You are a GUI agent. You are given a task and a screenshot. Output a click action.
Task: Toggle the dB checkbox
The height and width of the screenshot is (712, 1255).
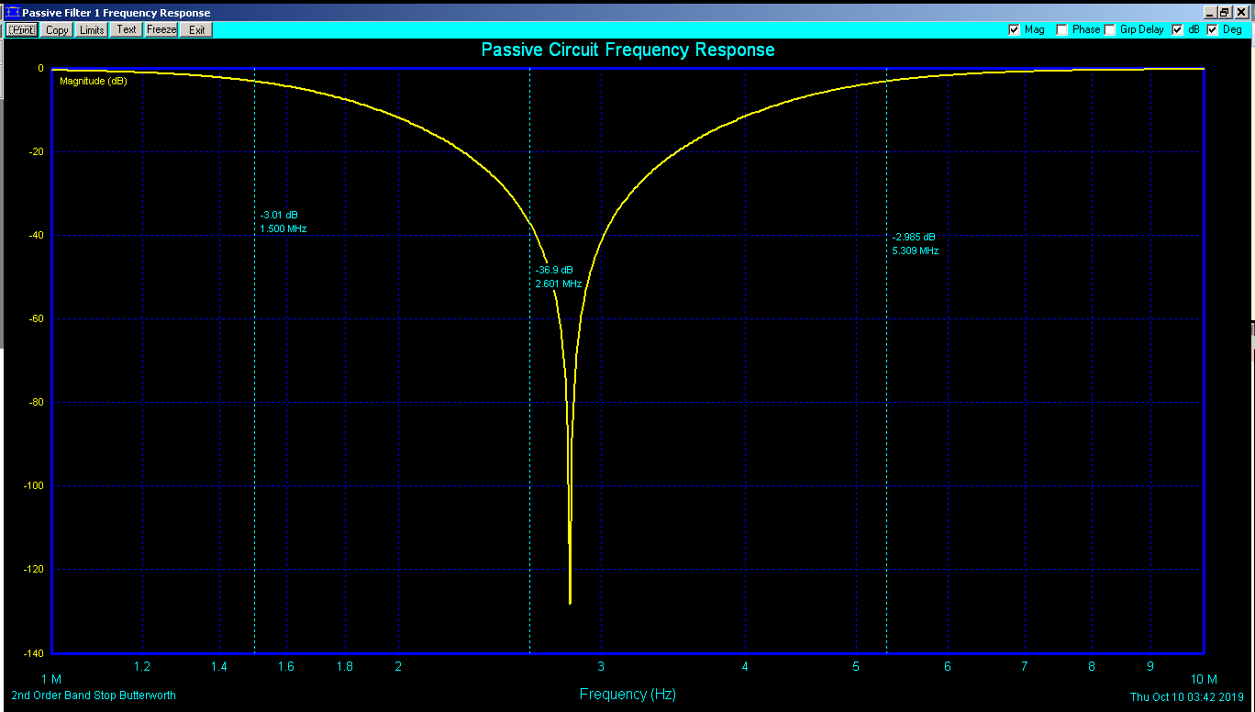(x=1178, y=29)
